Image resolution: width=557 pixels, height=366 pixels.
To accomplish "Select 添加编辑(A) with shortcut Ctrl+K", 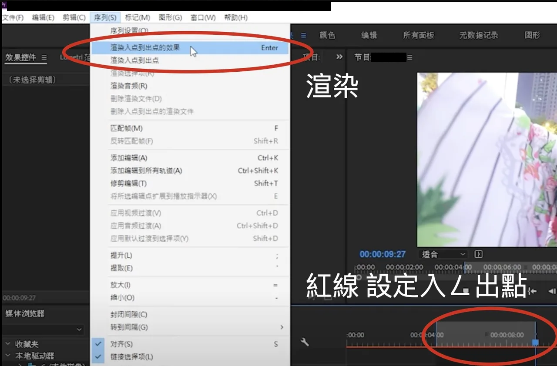I will [x=190, y=158].
